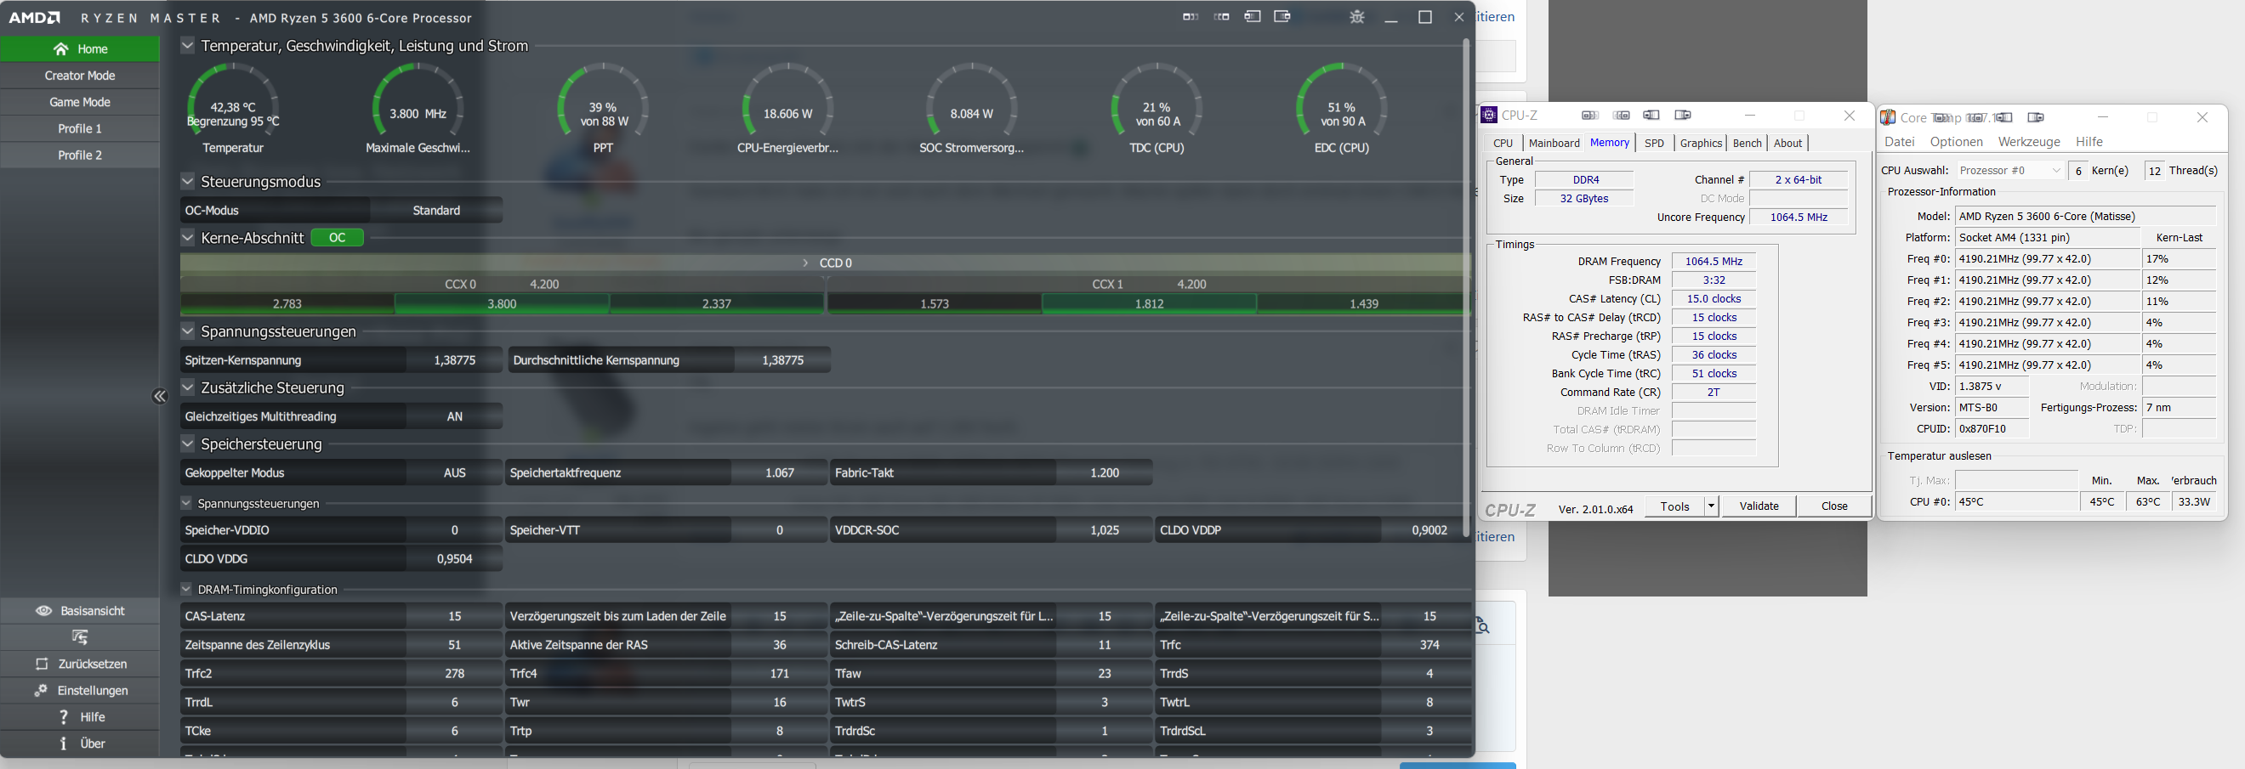The image size is (2245, 769).
Task: Click the OC-Modus Standard setting
Action: (435, 210)
